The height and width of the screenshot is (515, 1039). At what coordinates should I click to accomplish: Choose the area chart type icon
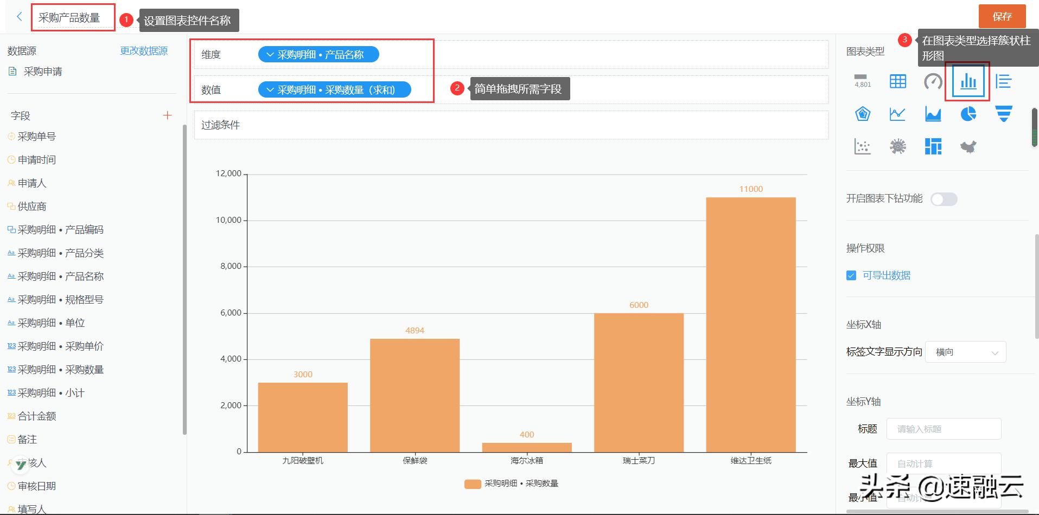point(933,114)
